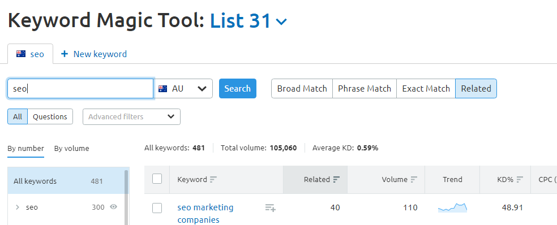Screen dimensions: 557x225
Task: Open the List 31 dropdown
Action: [248, 20]
